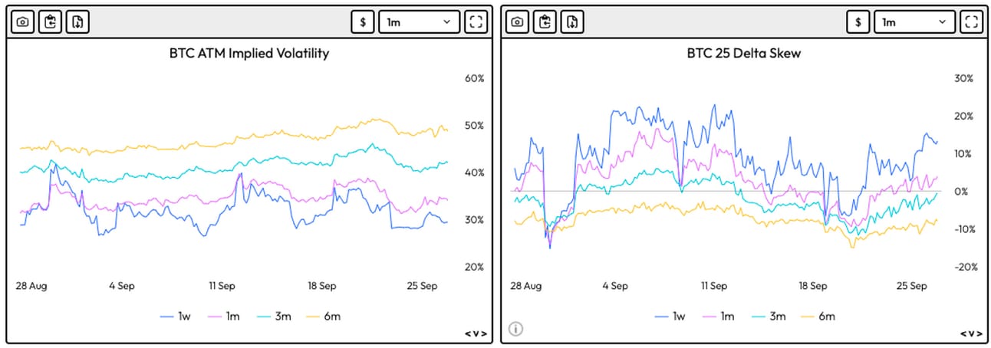Screen dimensions: 991x348
Task: Click the camera snapshot icon on the 25 Delta Skew chart
Action: [517, 21]
